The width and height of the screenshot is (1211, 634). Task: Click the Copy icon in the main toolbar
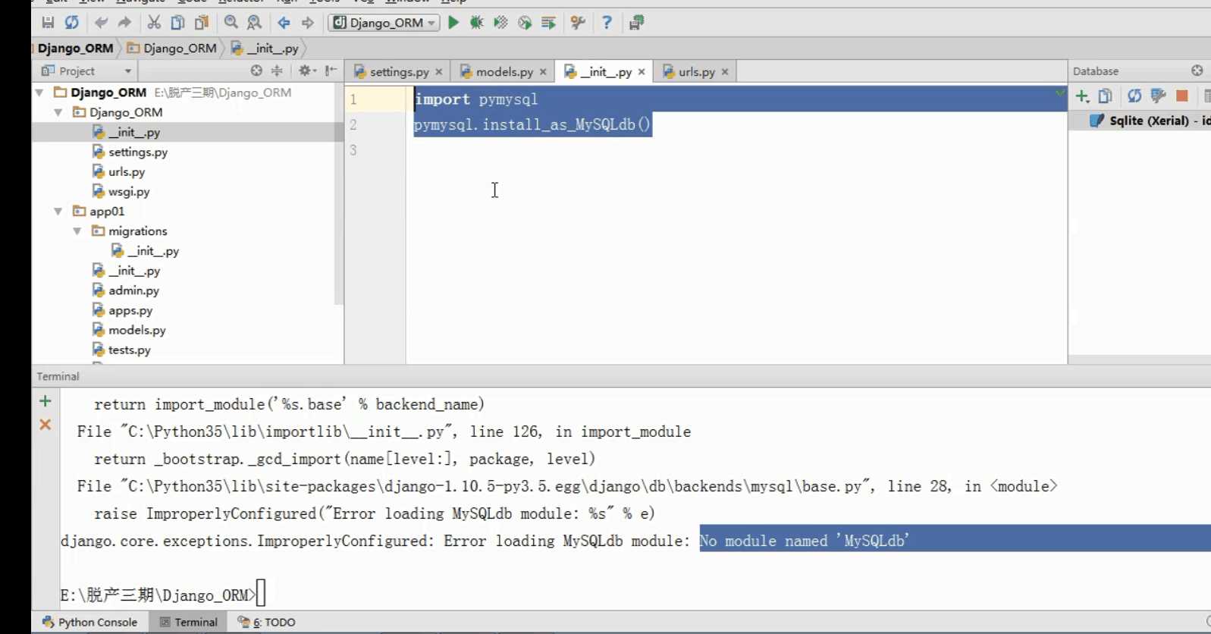[177, 23]
